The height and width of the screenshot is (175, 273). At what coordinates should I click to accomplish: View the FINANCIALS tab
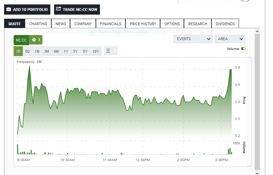point(110,24)
